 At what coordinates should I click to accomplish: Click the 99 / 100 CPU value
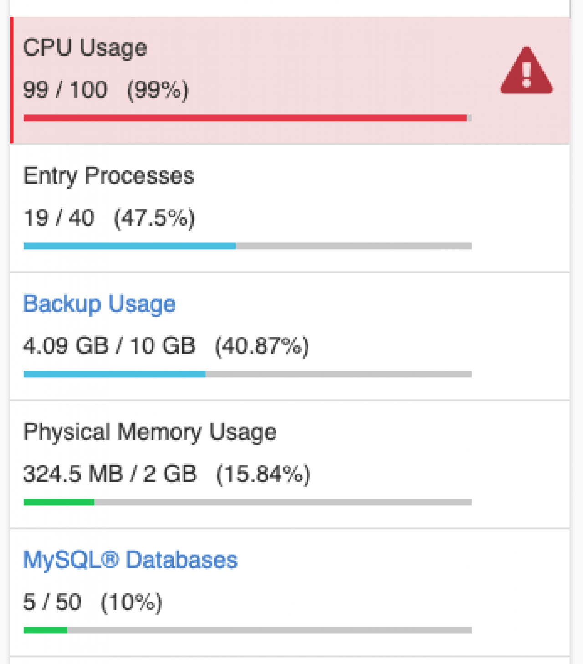pyautogui.click(x=65, y=90)
